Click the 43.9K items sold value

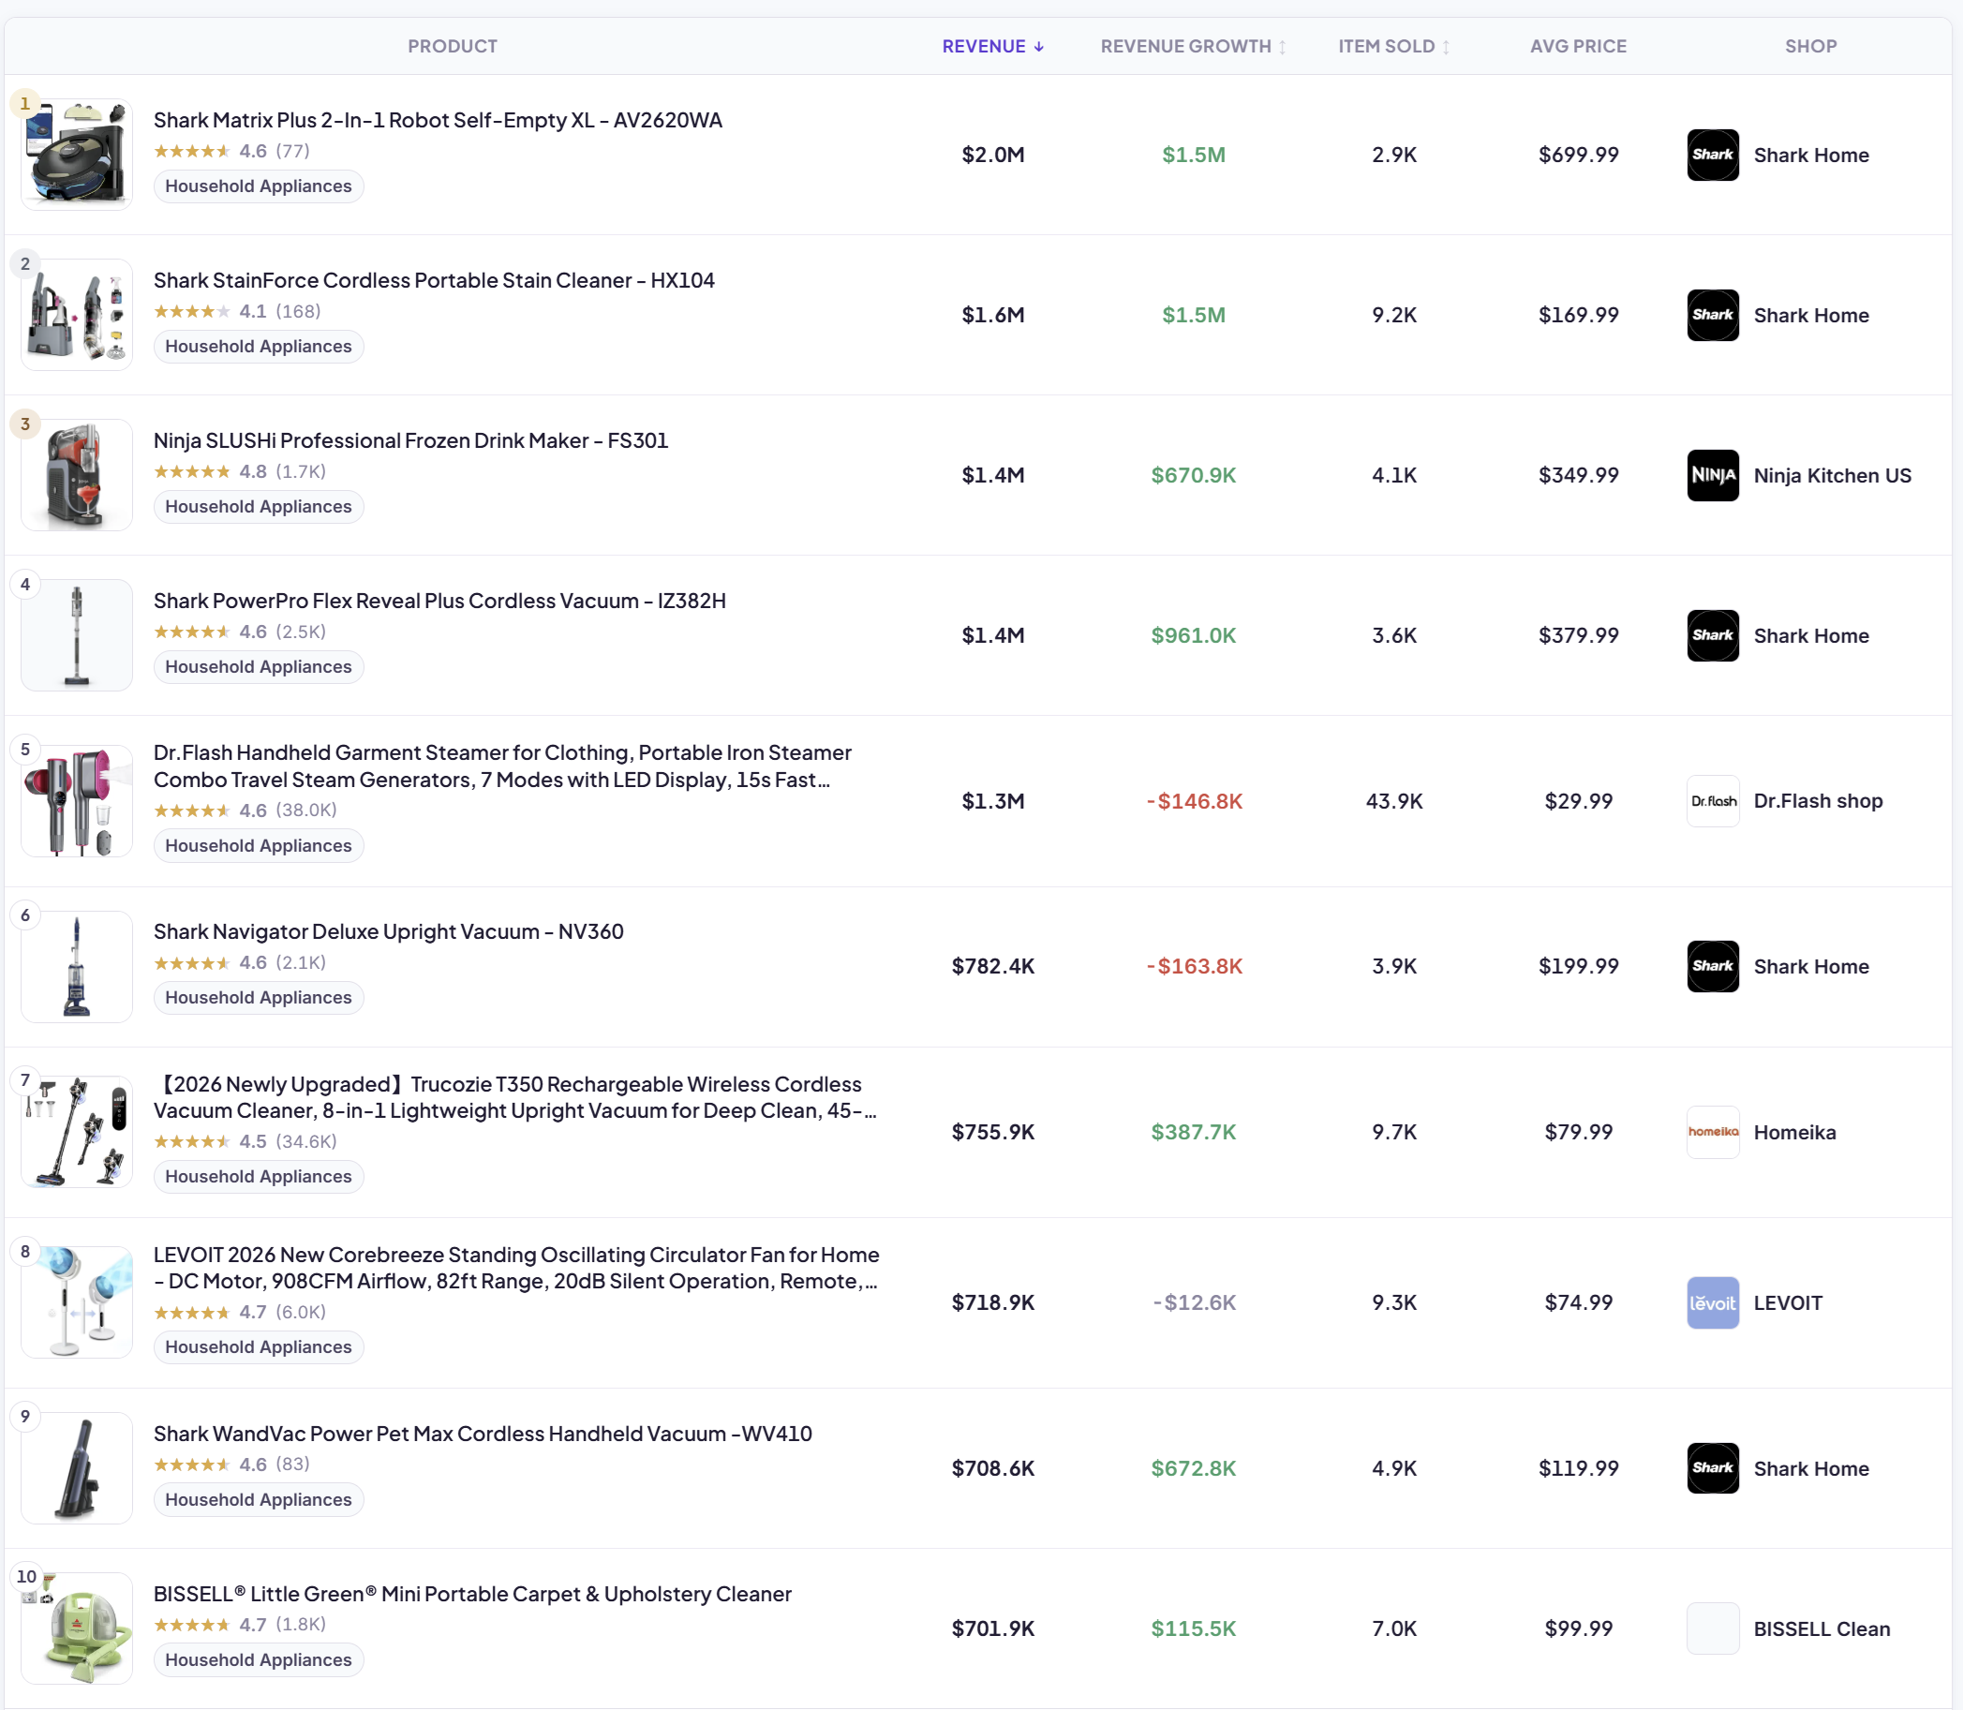coord(1393,800)
